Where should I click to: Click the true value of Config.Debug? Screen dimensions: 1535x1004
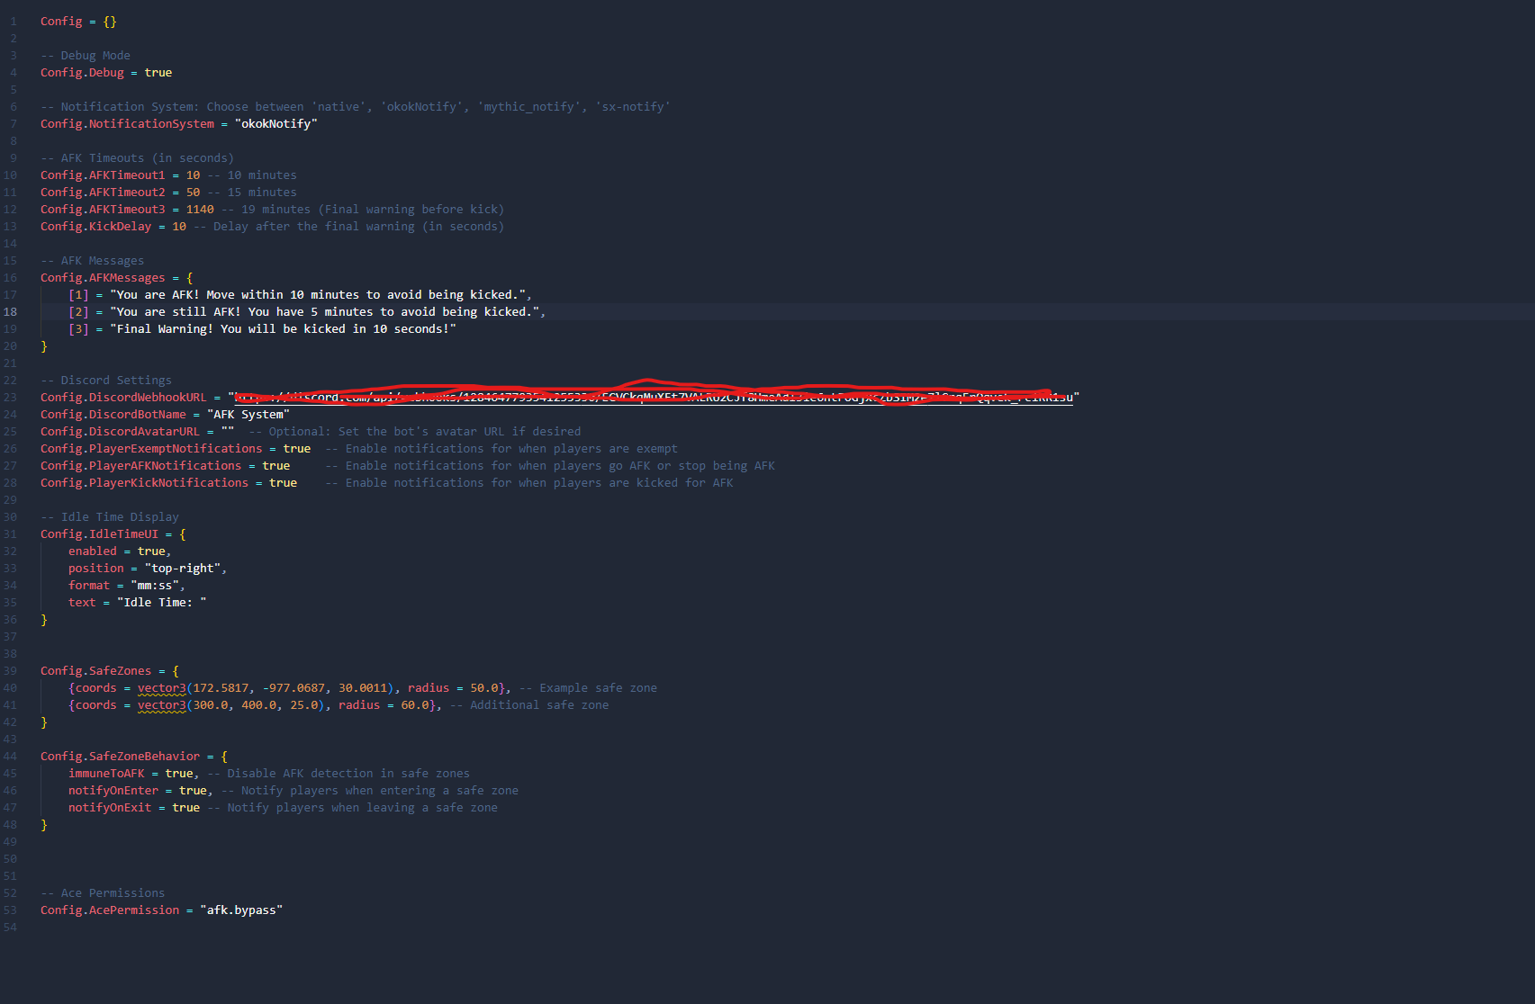point(158,73)
